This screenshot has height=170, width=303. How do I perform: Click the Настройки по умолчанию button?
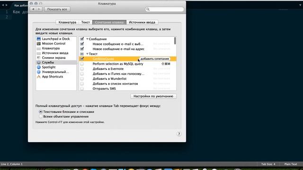[x=153, y=96]
